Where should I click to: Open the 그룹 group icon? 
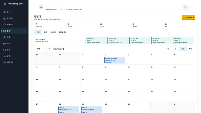[x=4, y=37]
